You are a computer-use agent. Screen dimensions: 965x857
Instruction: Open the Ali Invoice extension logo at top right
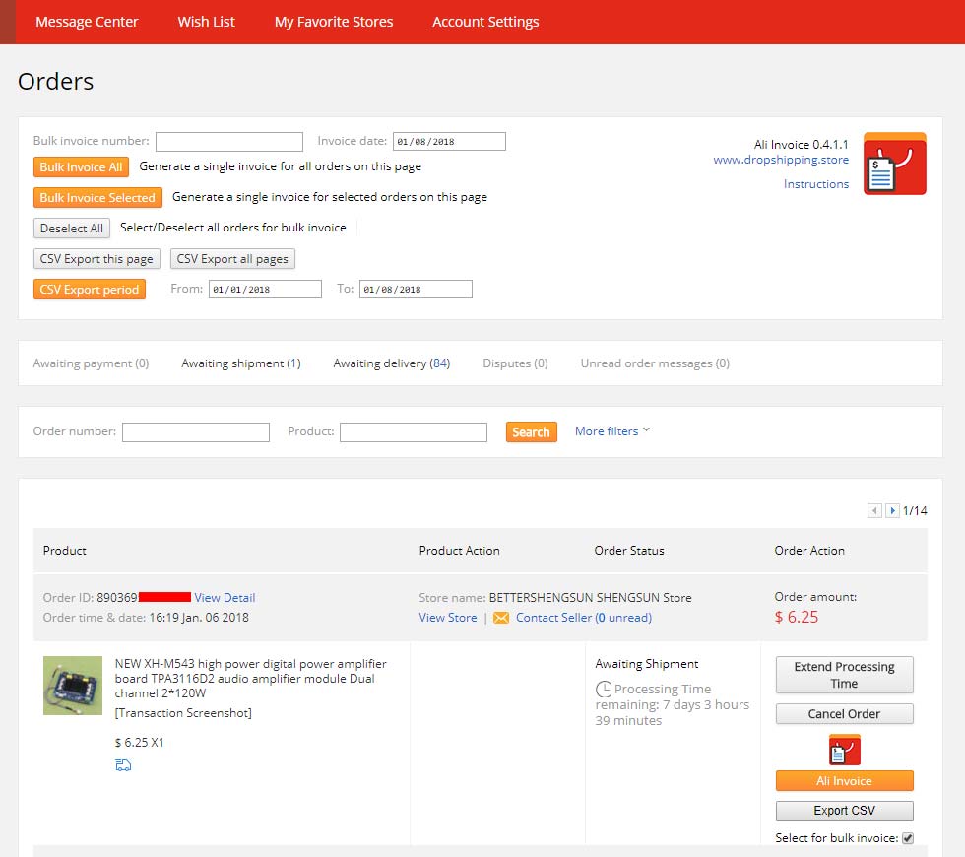[x=894, y=164]
